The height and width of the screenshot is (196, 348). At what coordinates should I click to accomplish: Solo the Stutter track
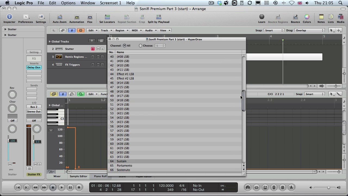click(102, 49)
